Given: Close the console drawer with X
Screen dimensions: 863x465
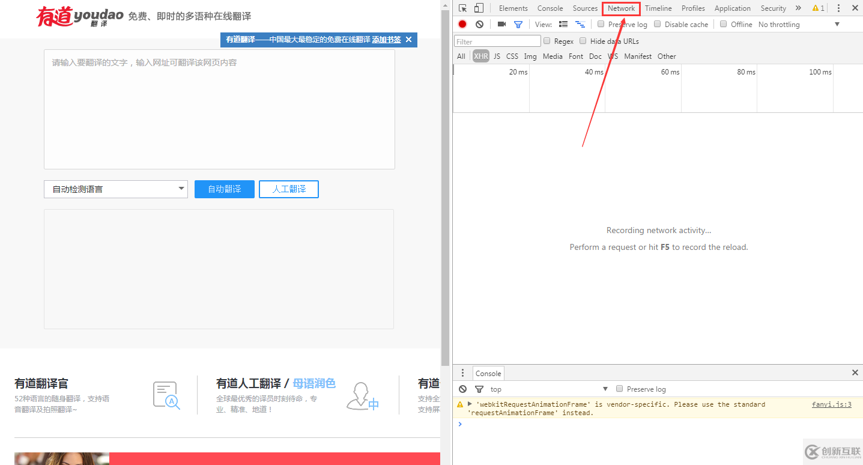Looking at the screenshot, I should [855, 373].
